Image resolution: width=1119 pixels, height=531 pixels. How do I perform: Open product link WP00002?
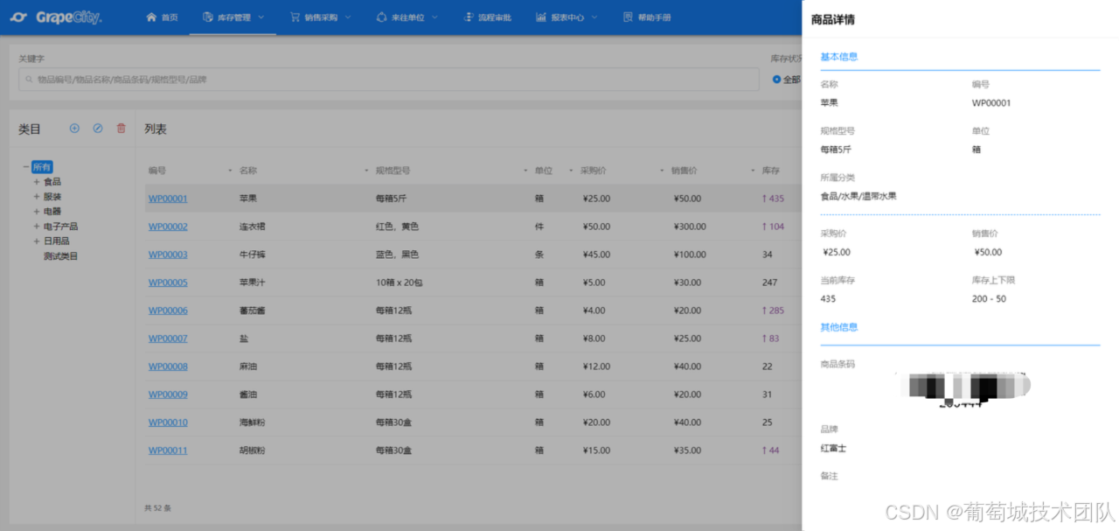[x=168, y=227]
